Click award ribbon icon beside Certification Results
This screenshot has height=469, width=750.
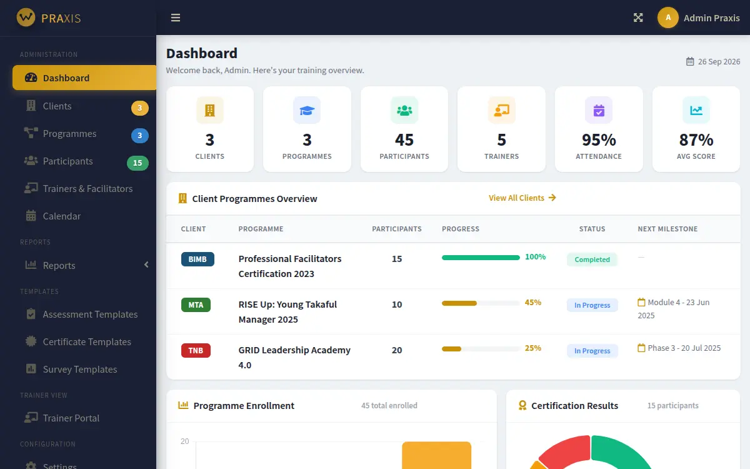(522, 405)
